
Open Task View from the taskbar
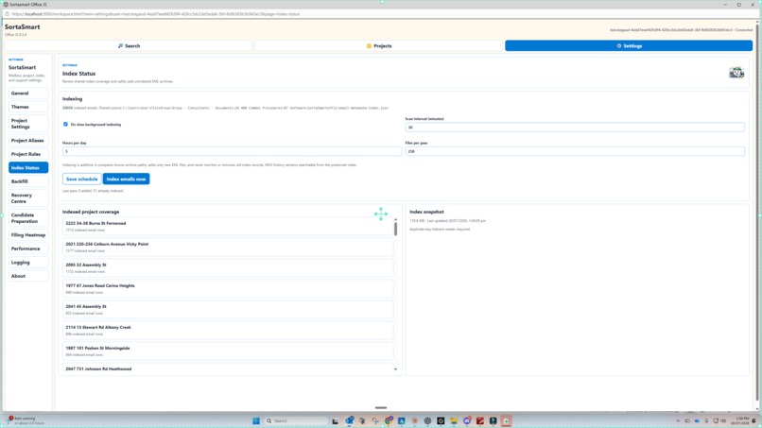(335, 421)
